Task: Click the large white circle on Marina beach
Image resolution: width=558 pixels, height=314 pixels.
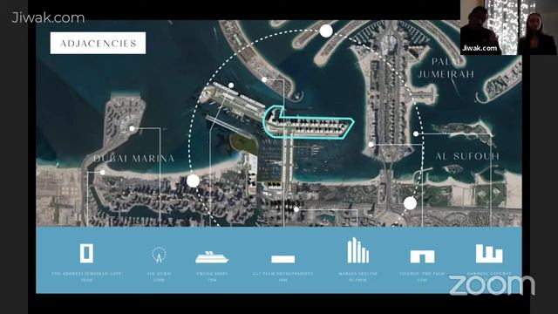Action: click(x=193, y=181)
